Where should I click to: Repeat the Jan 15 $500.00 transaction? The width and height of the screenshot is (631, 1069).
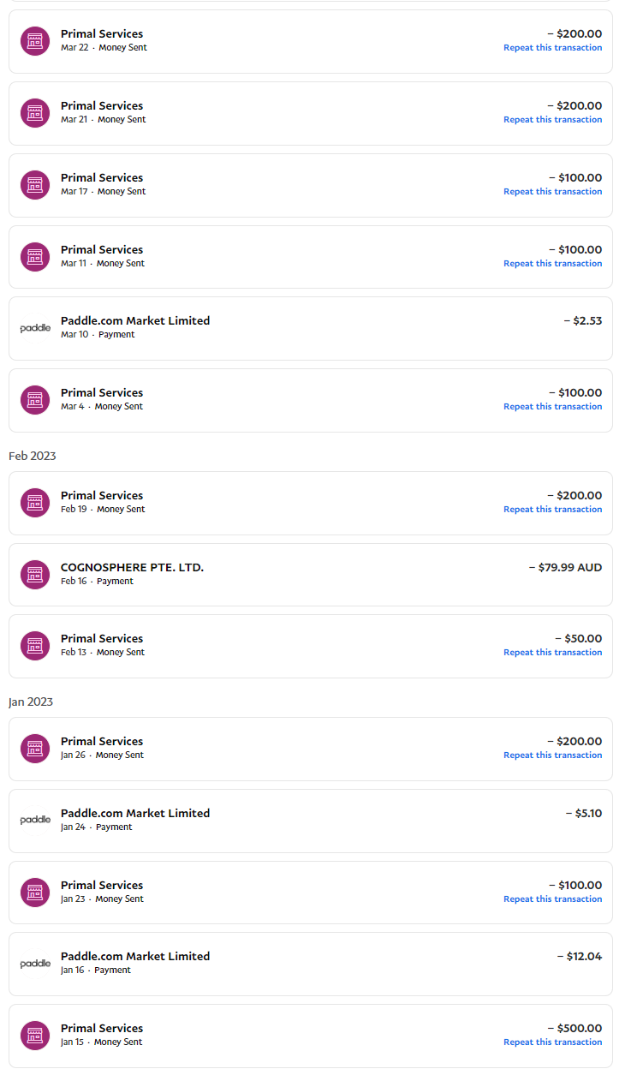coord(552,1042)
